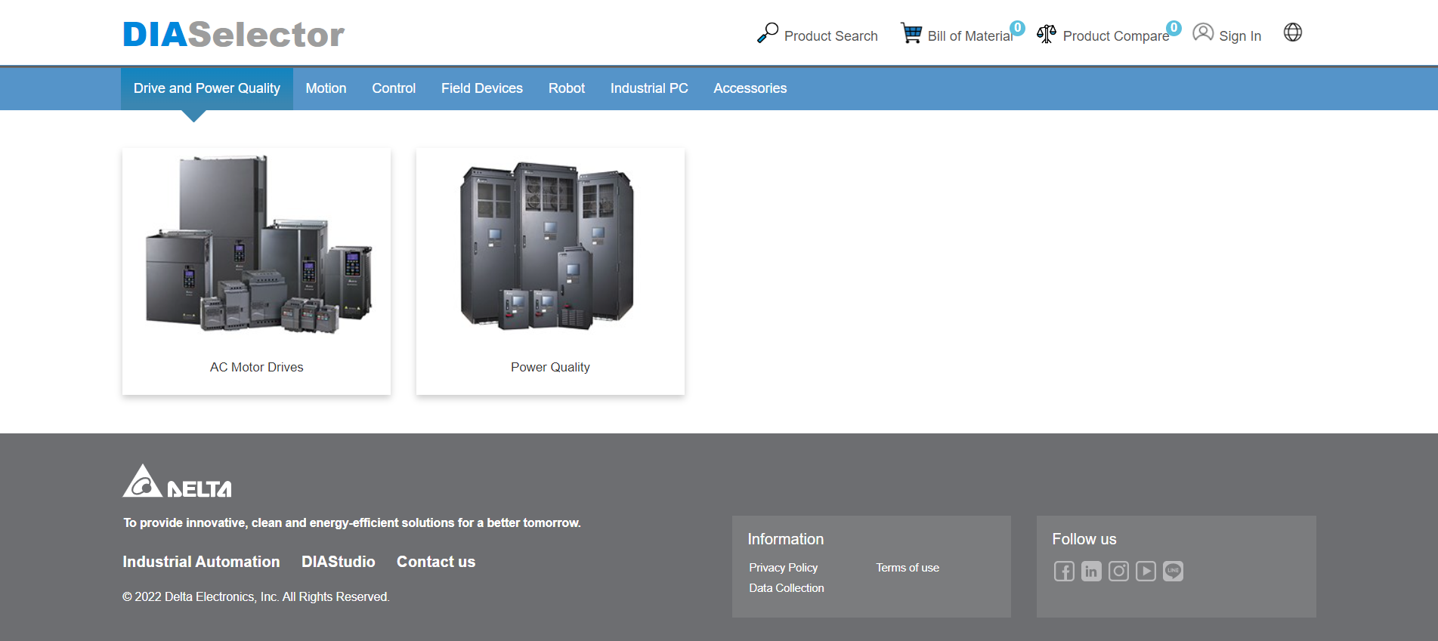Open the globe language selector
Viewport: 1438px width, 641px height.
pyautogui.click(x=1292, y=32)
